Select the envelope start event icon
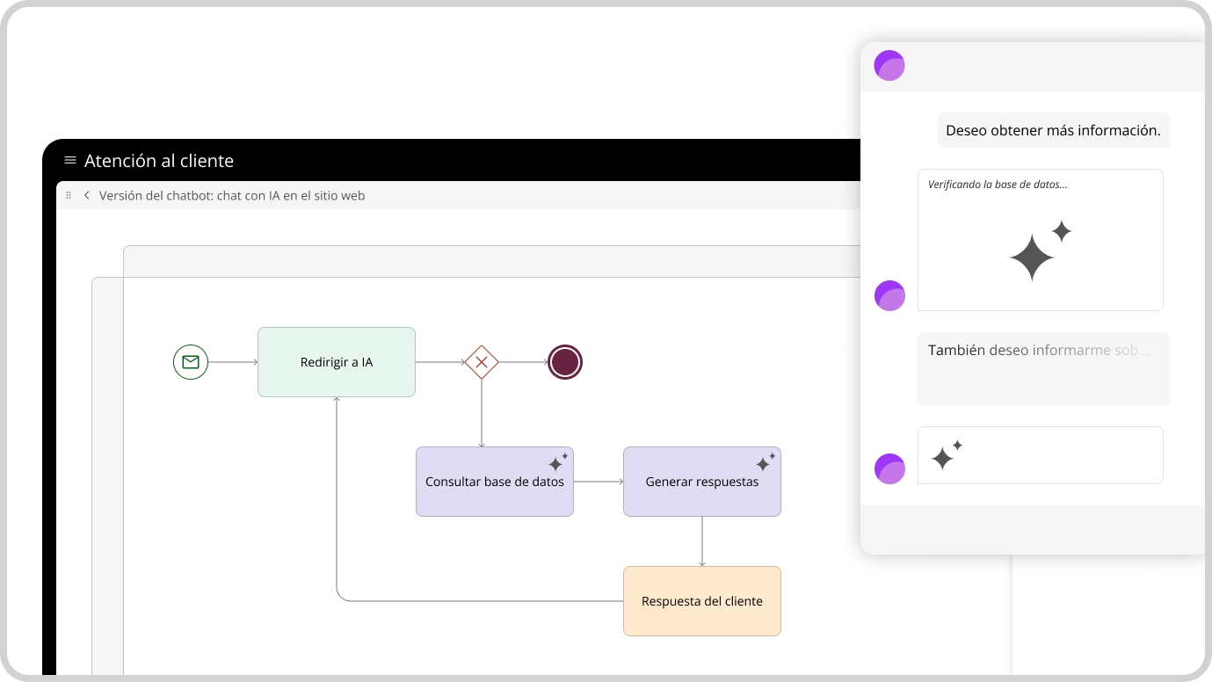Screen dimensions: 1212x682 coord(191,362)
